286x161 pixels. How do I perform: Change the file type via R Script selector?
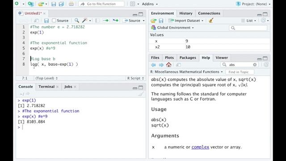(x=135, y=78)
